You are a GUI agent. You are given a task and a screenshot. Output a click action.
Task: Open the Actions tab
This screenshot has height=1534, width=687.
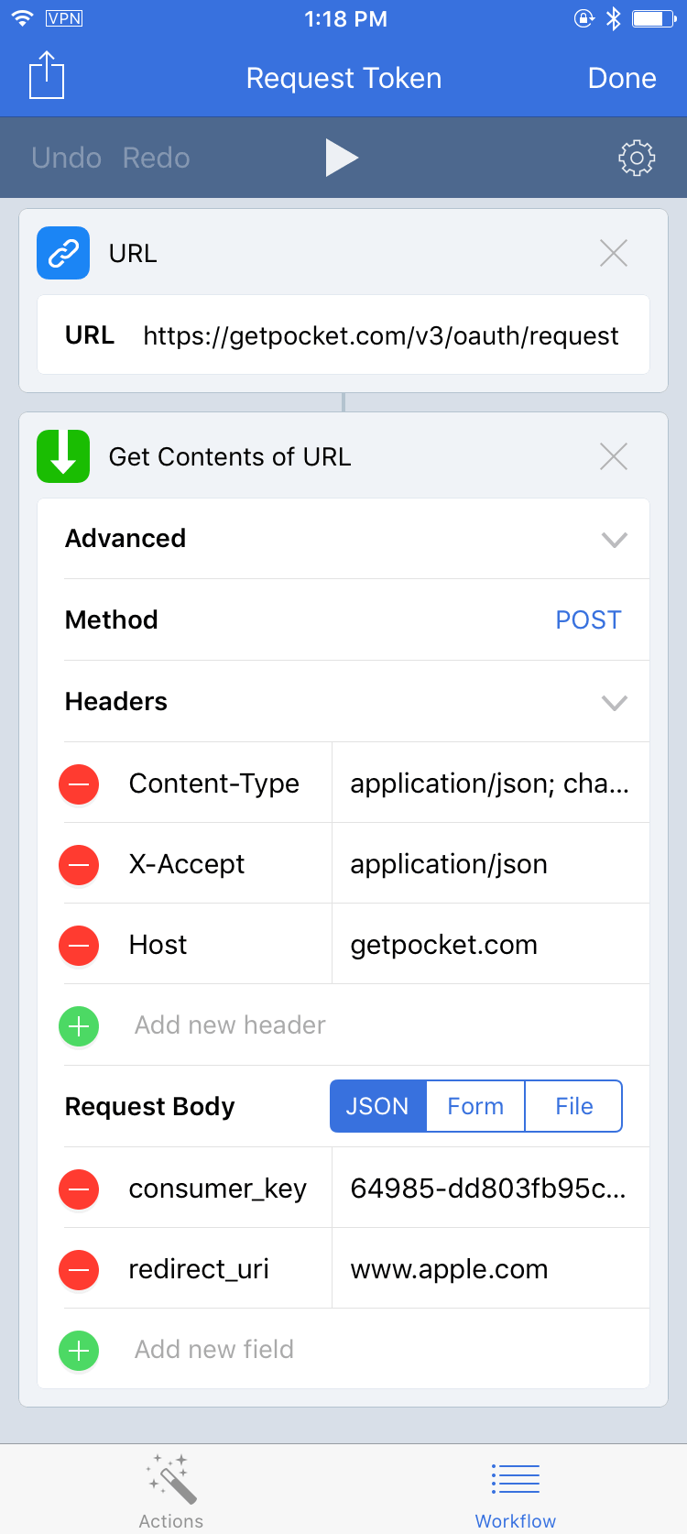point(171,1490)
